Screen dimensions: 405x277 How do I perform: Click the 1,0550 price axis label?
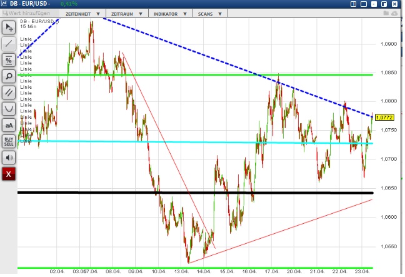pyautogui.click(x=389, y=246)
